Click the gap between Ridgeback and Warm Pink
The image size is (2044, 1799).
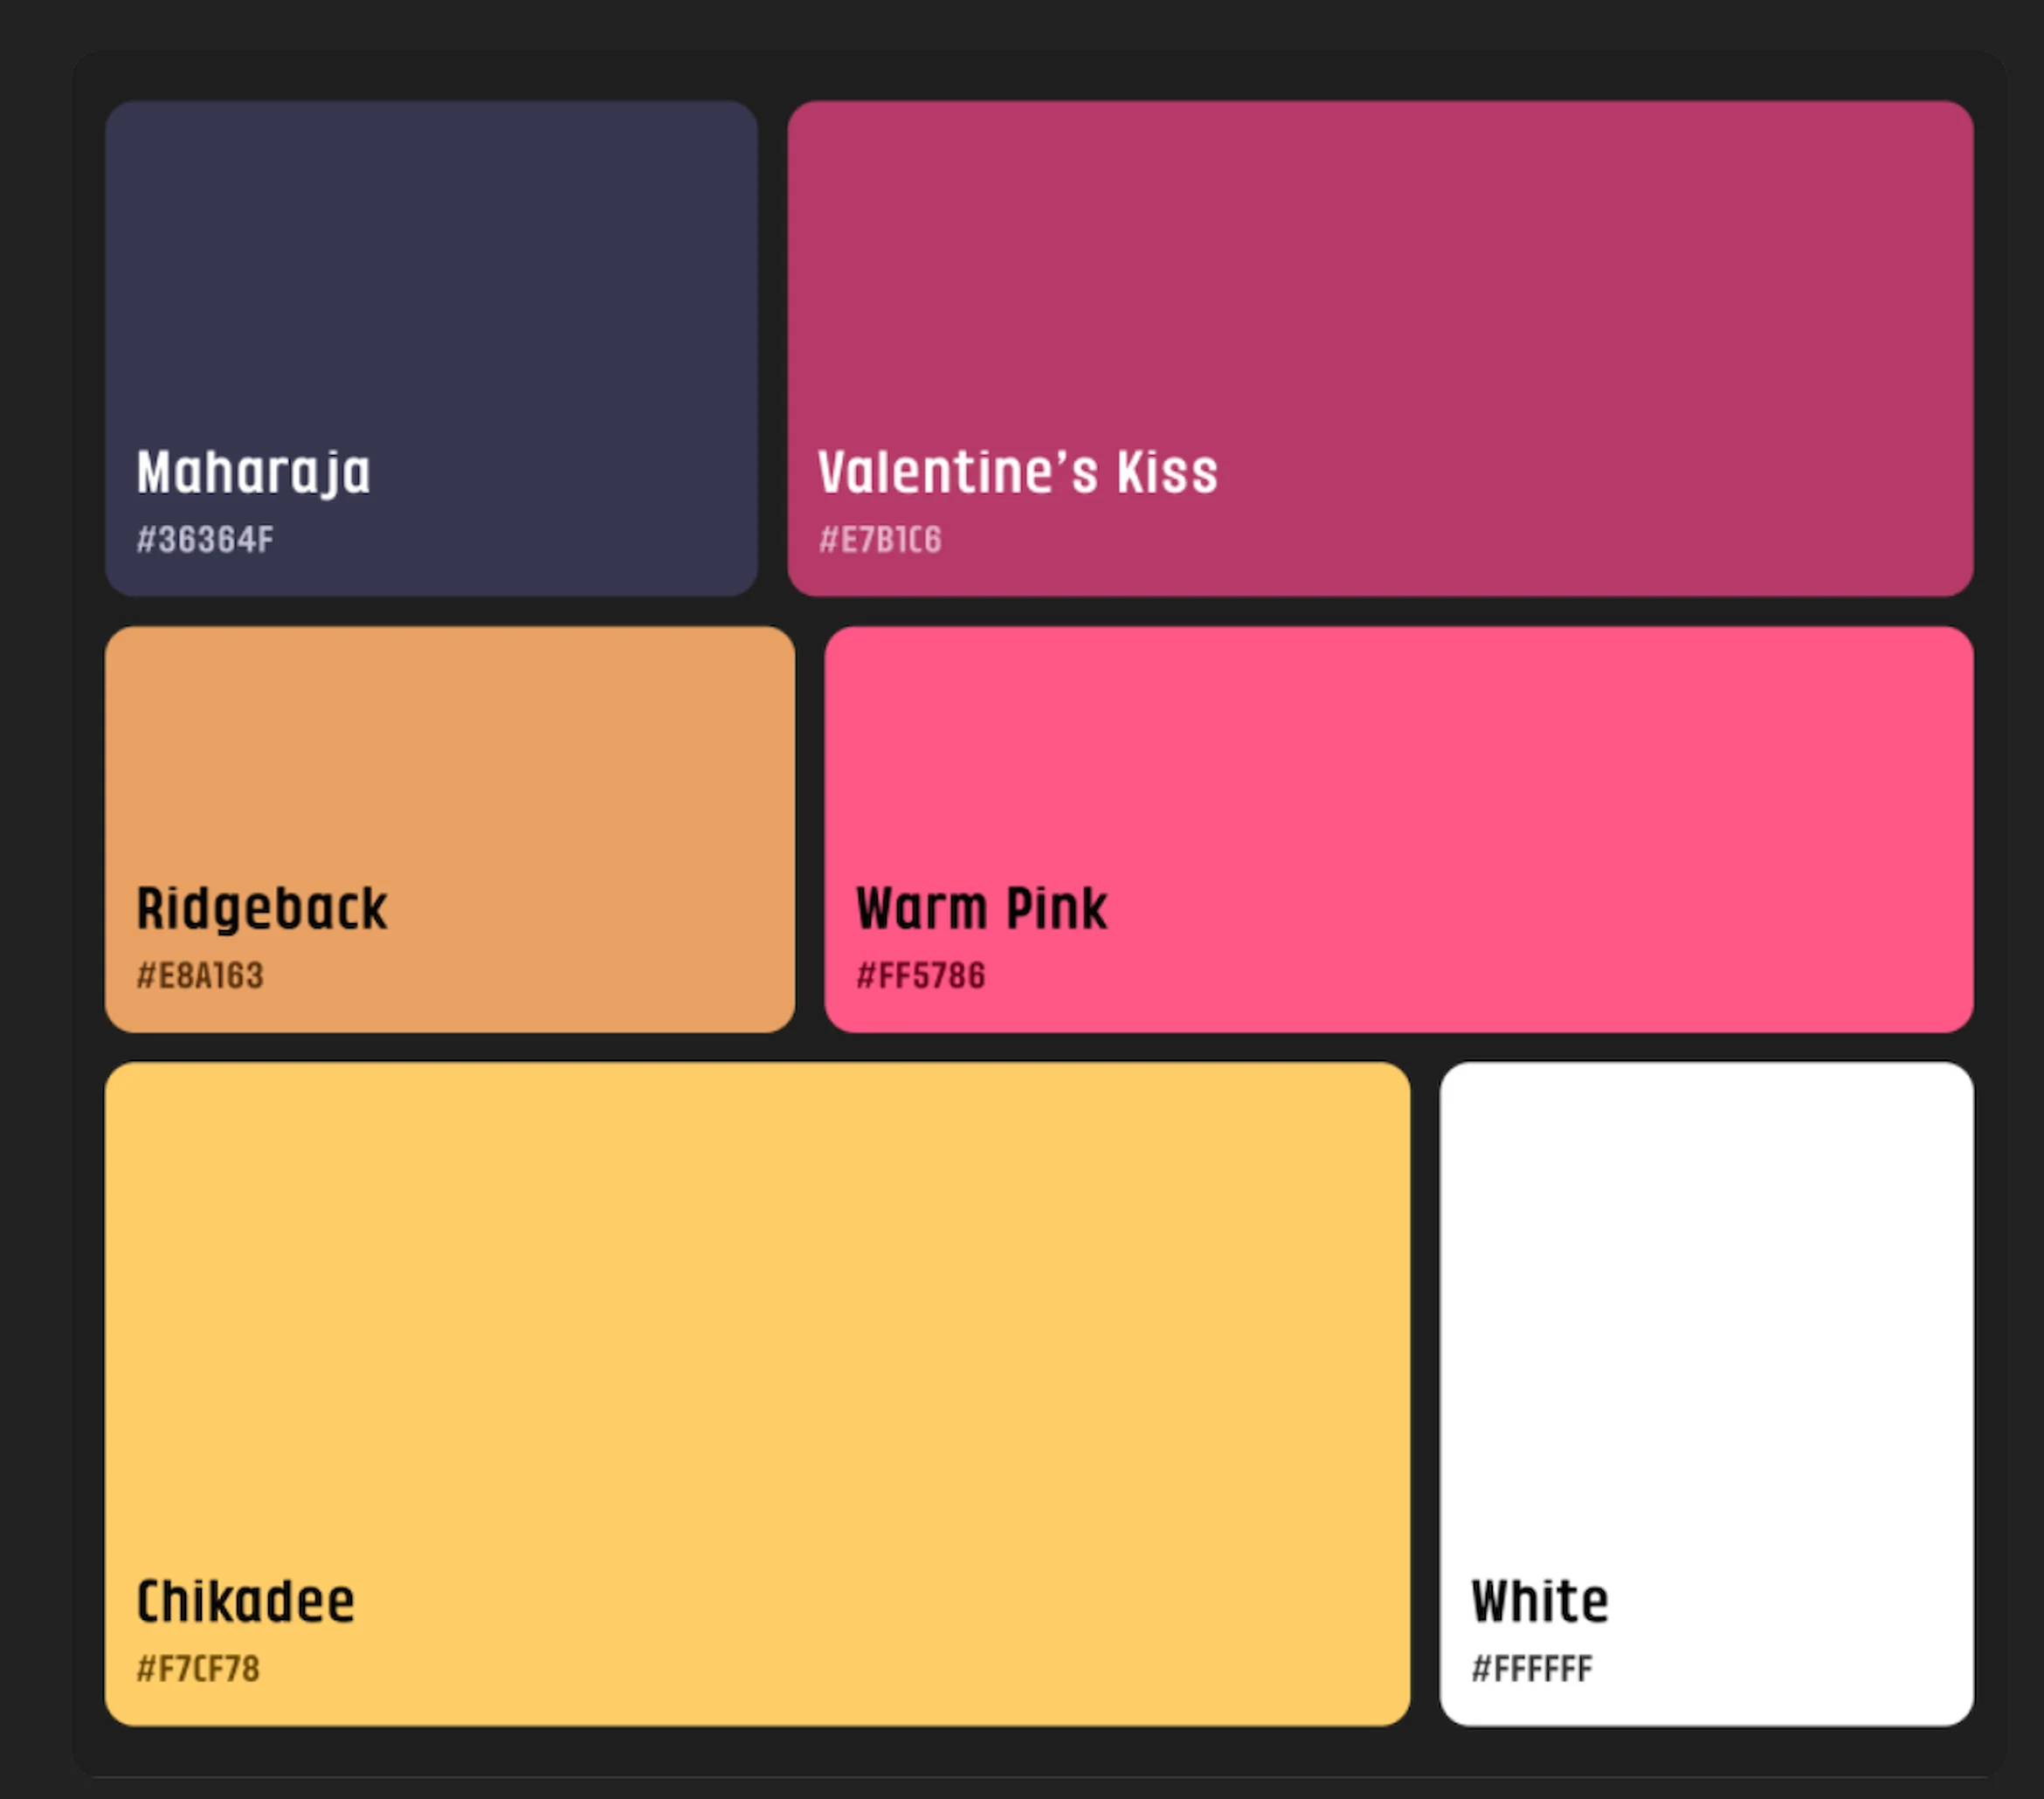[x=810, y=830]
